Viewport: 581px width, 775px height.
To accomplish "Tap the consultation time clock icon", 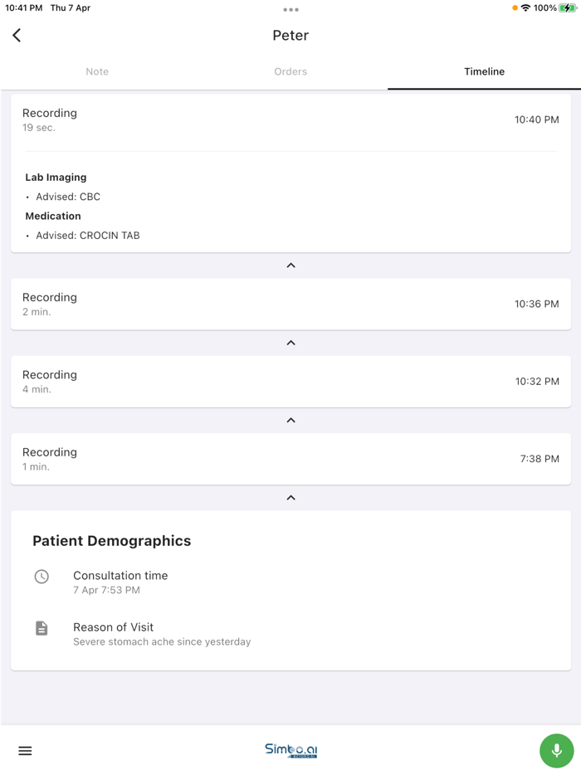I will (x=41, y=577).
